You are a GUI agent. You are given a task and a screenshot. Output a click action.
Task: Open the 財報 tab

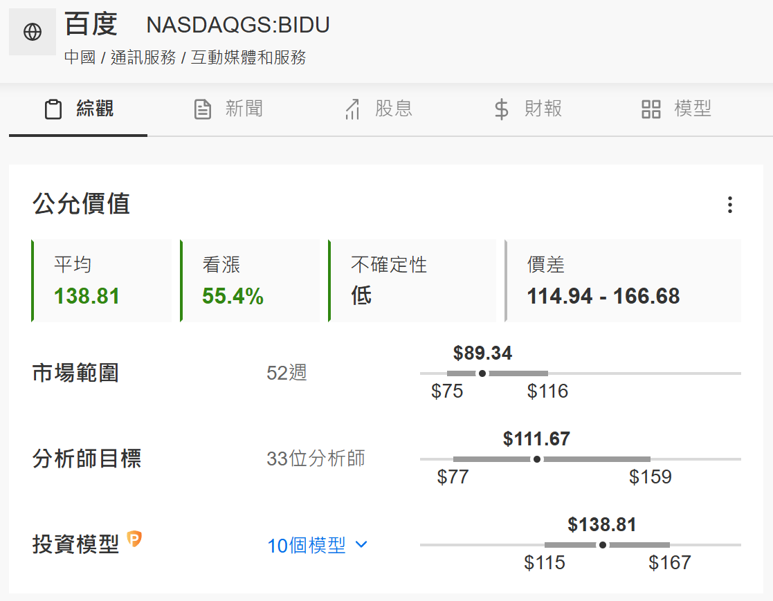coord(528,109)
